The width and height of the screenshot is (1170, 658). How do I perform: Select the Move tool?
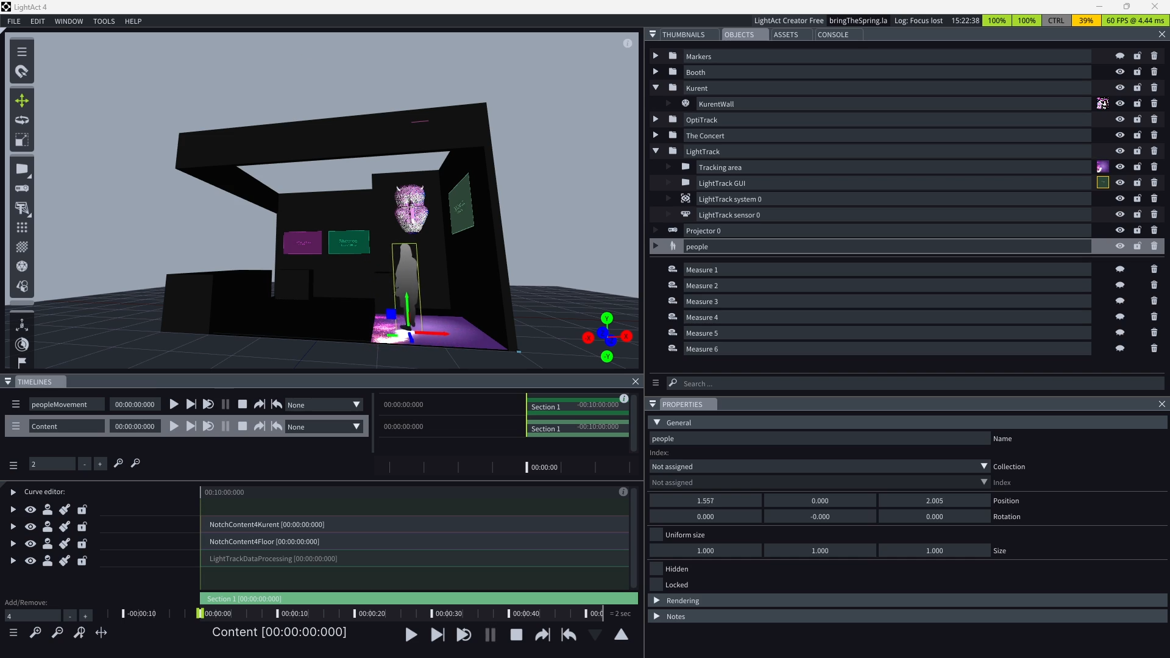pyautogui.click(x=22, y=101)
